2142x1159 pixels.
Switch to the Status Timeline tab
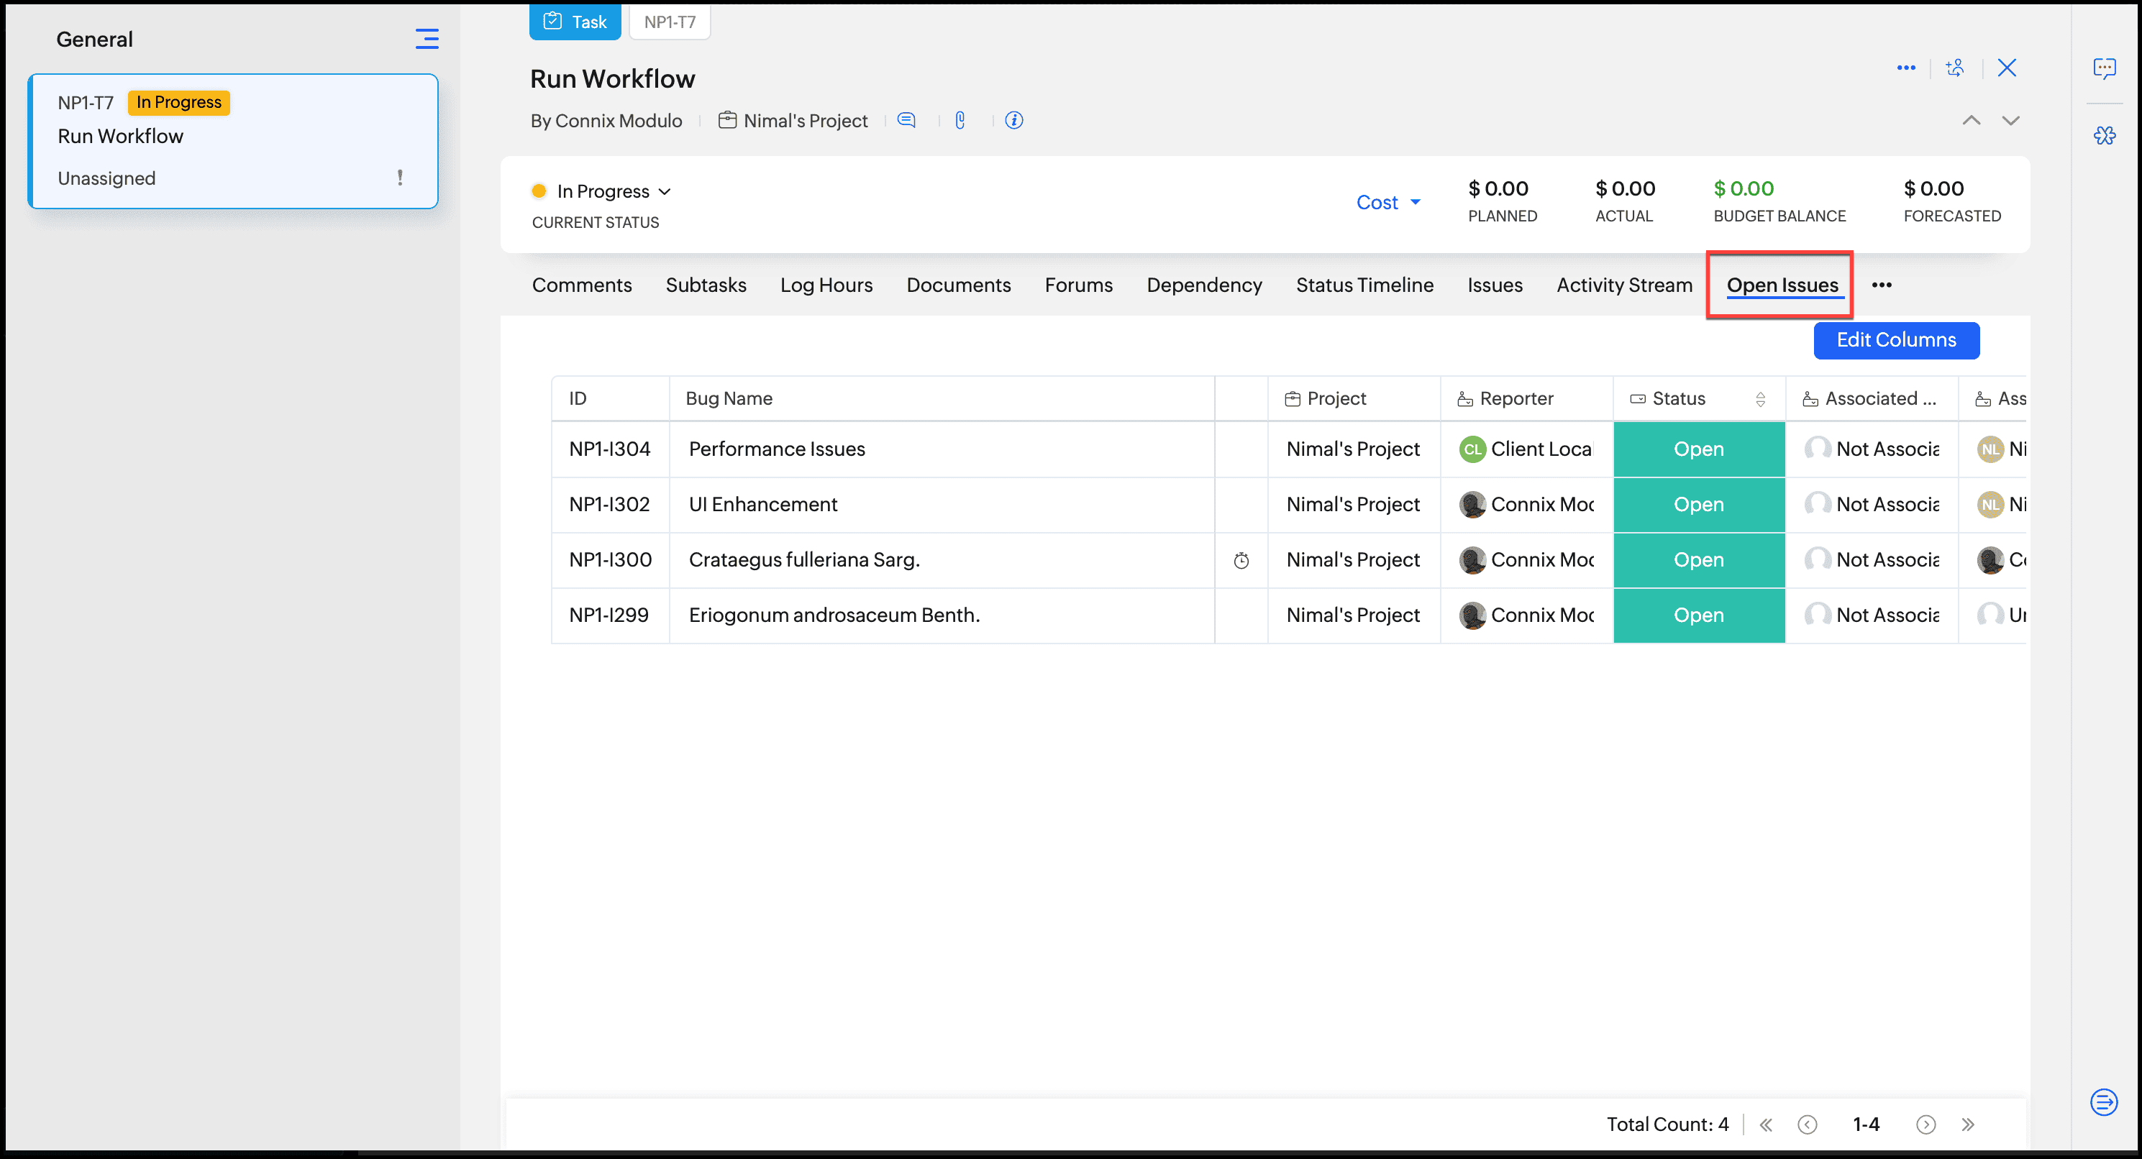pos(1364,285)
